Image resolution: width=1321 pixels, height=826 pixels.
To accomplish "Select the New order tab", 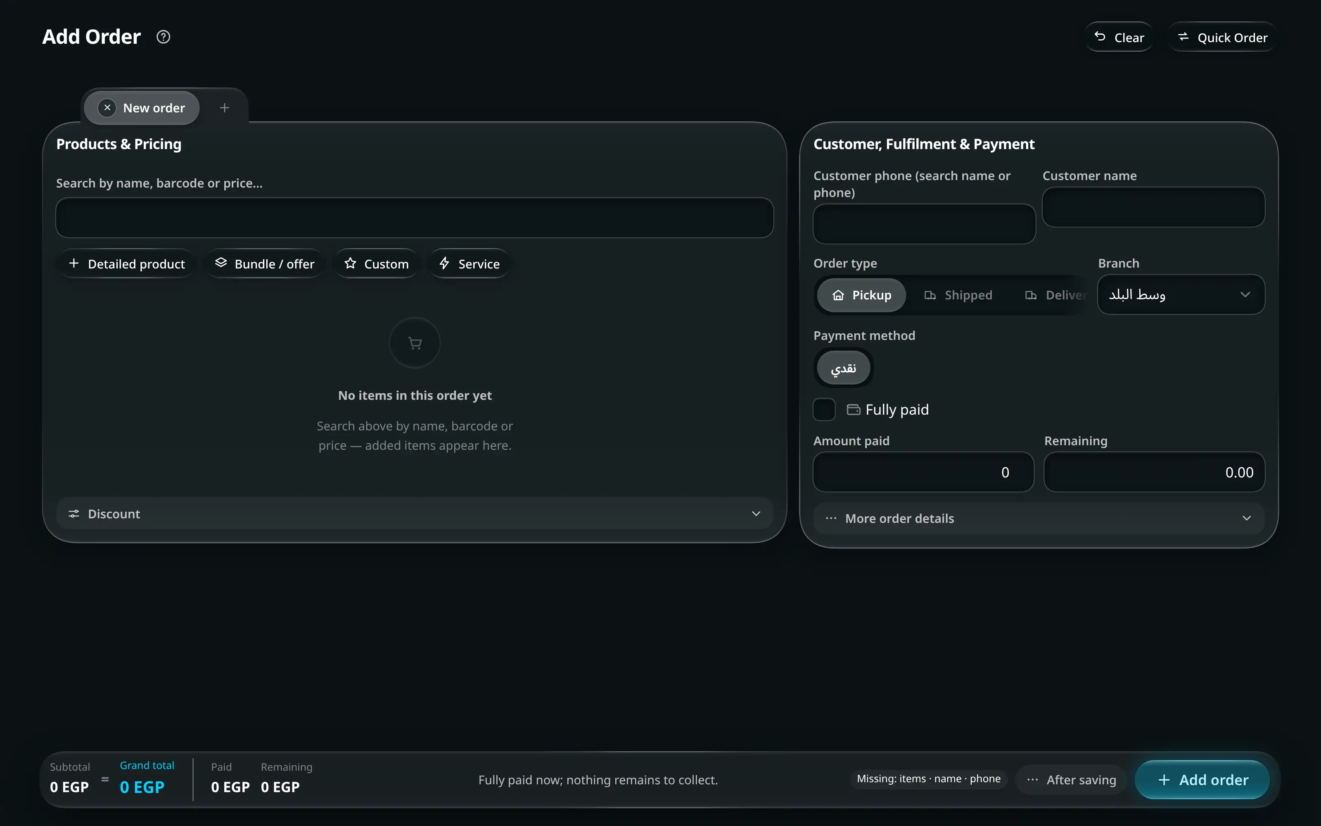I will (x=142, y=108).
